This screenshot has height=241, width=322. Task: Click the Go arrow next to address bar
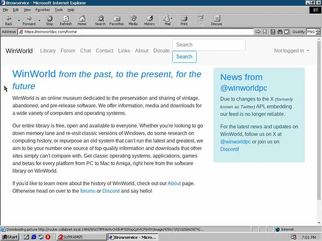(258, 32)
